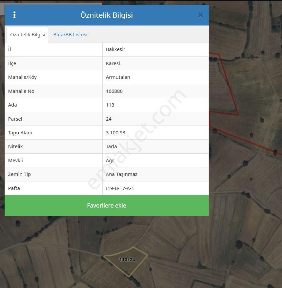Click the Ada value 113
Screen dimensions: 282x288
pos(110,105)
